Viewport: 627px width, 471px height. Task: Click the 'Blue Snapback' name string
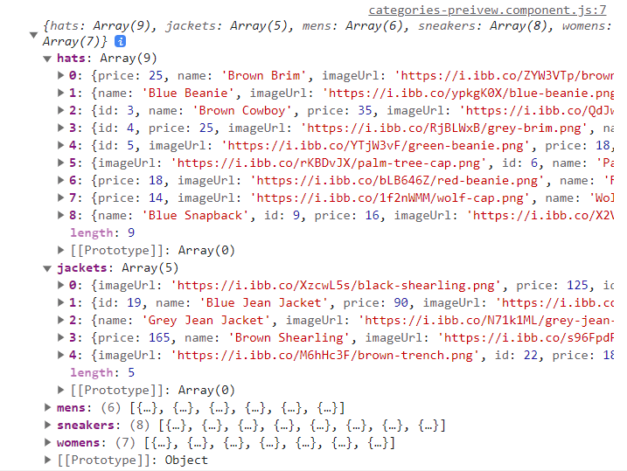point(195,216)
